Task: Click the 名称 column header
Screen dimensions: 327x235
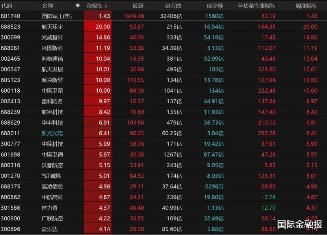Action: coord(48,6)
